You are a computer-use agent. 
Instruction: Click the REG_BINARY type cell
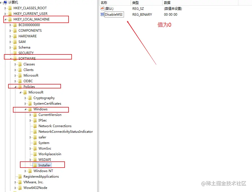pos(142,14)
